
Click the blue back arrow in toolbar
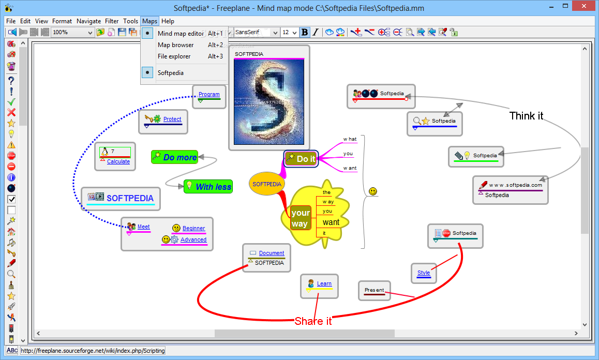coord(12,33)
